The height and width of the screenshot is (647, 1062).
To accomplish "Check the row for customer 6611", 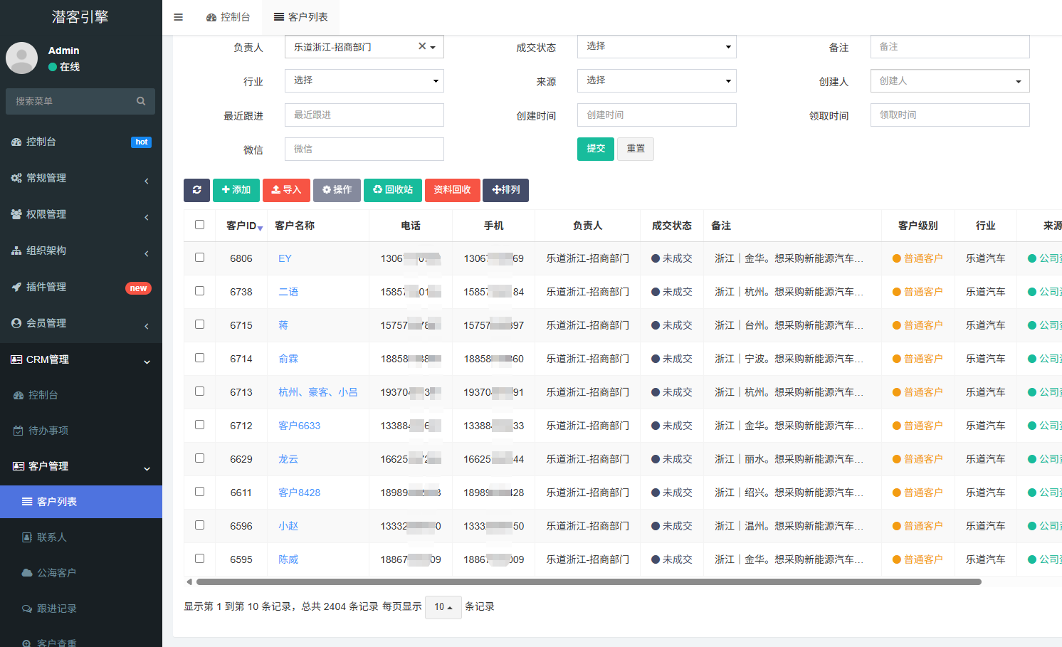I will pos(199,492).
